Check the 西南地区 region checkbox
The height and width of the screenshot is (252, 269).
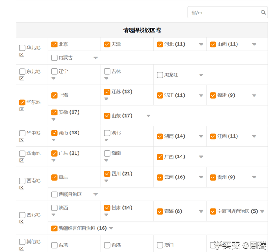pyautogui.click(x=22, y=181)
